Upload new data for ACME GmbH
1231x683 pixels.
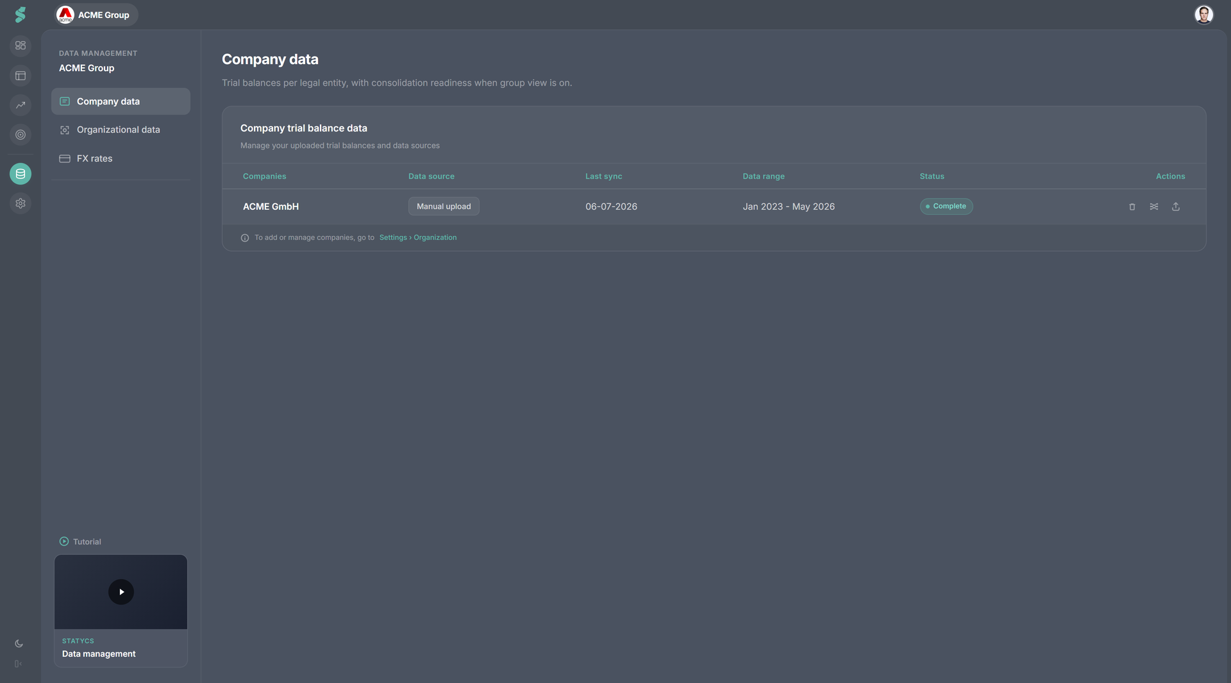[x=1175, y=207]
